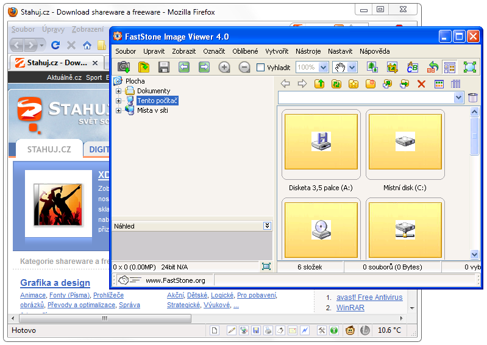Click the folder up one level icon
This screenshot has width=487, height=345.
point(319,84)
